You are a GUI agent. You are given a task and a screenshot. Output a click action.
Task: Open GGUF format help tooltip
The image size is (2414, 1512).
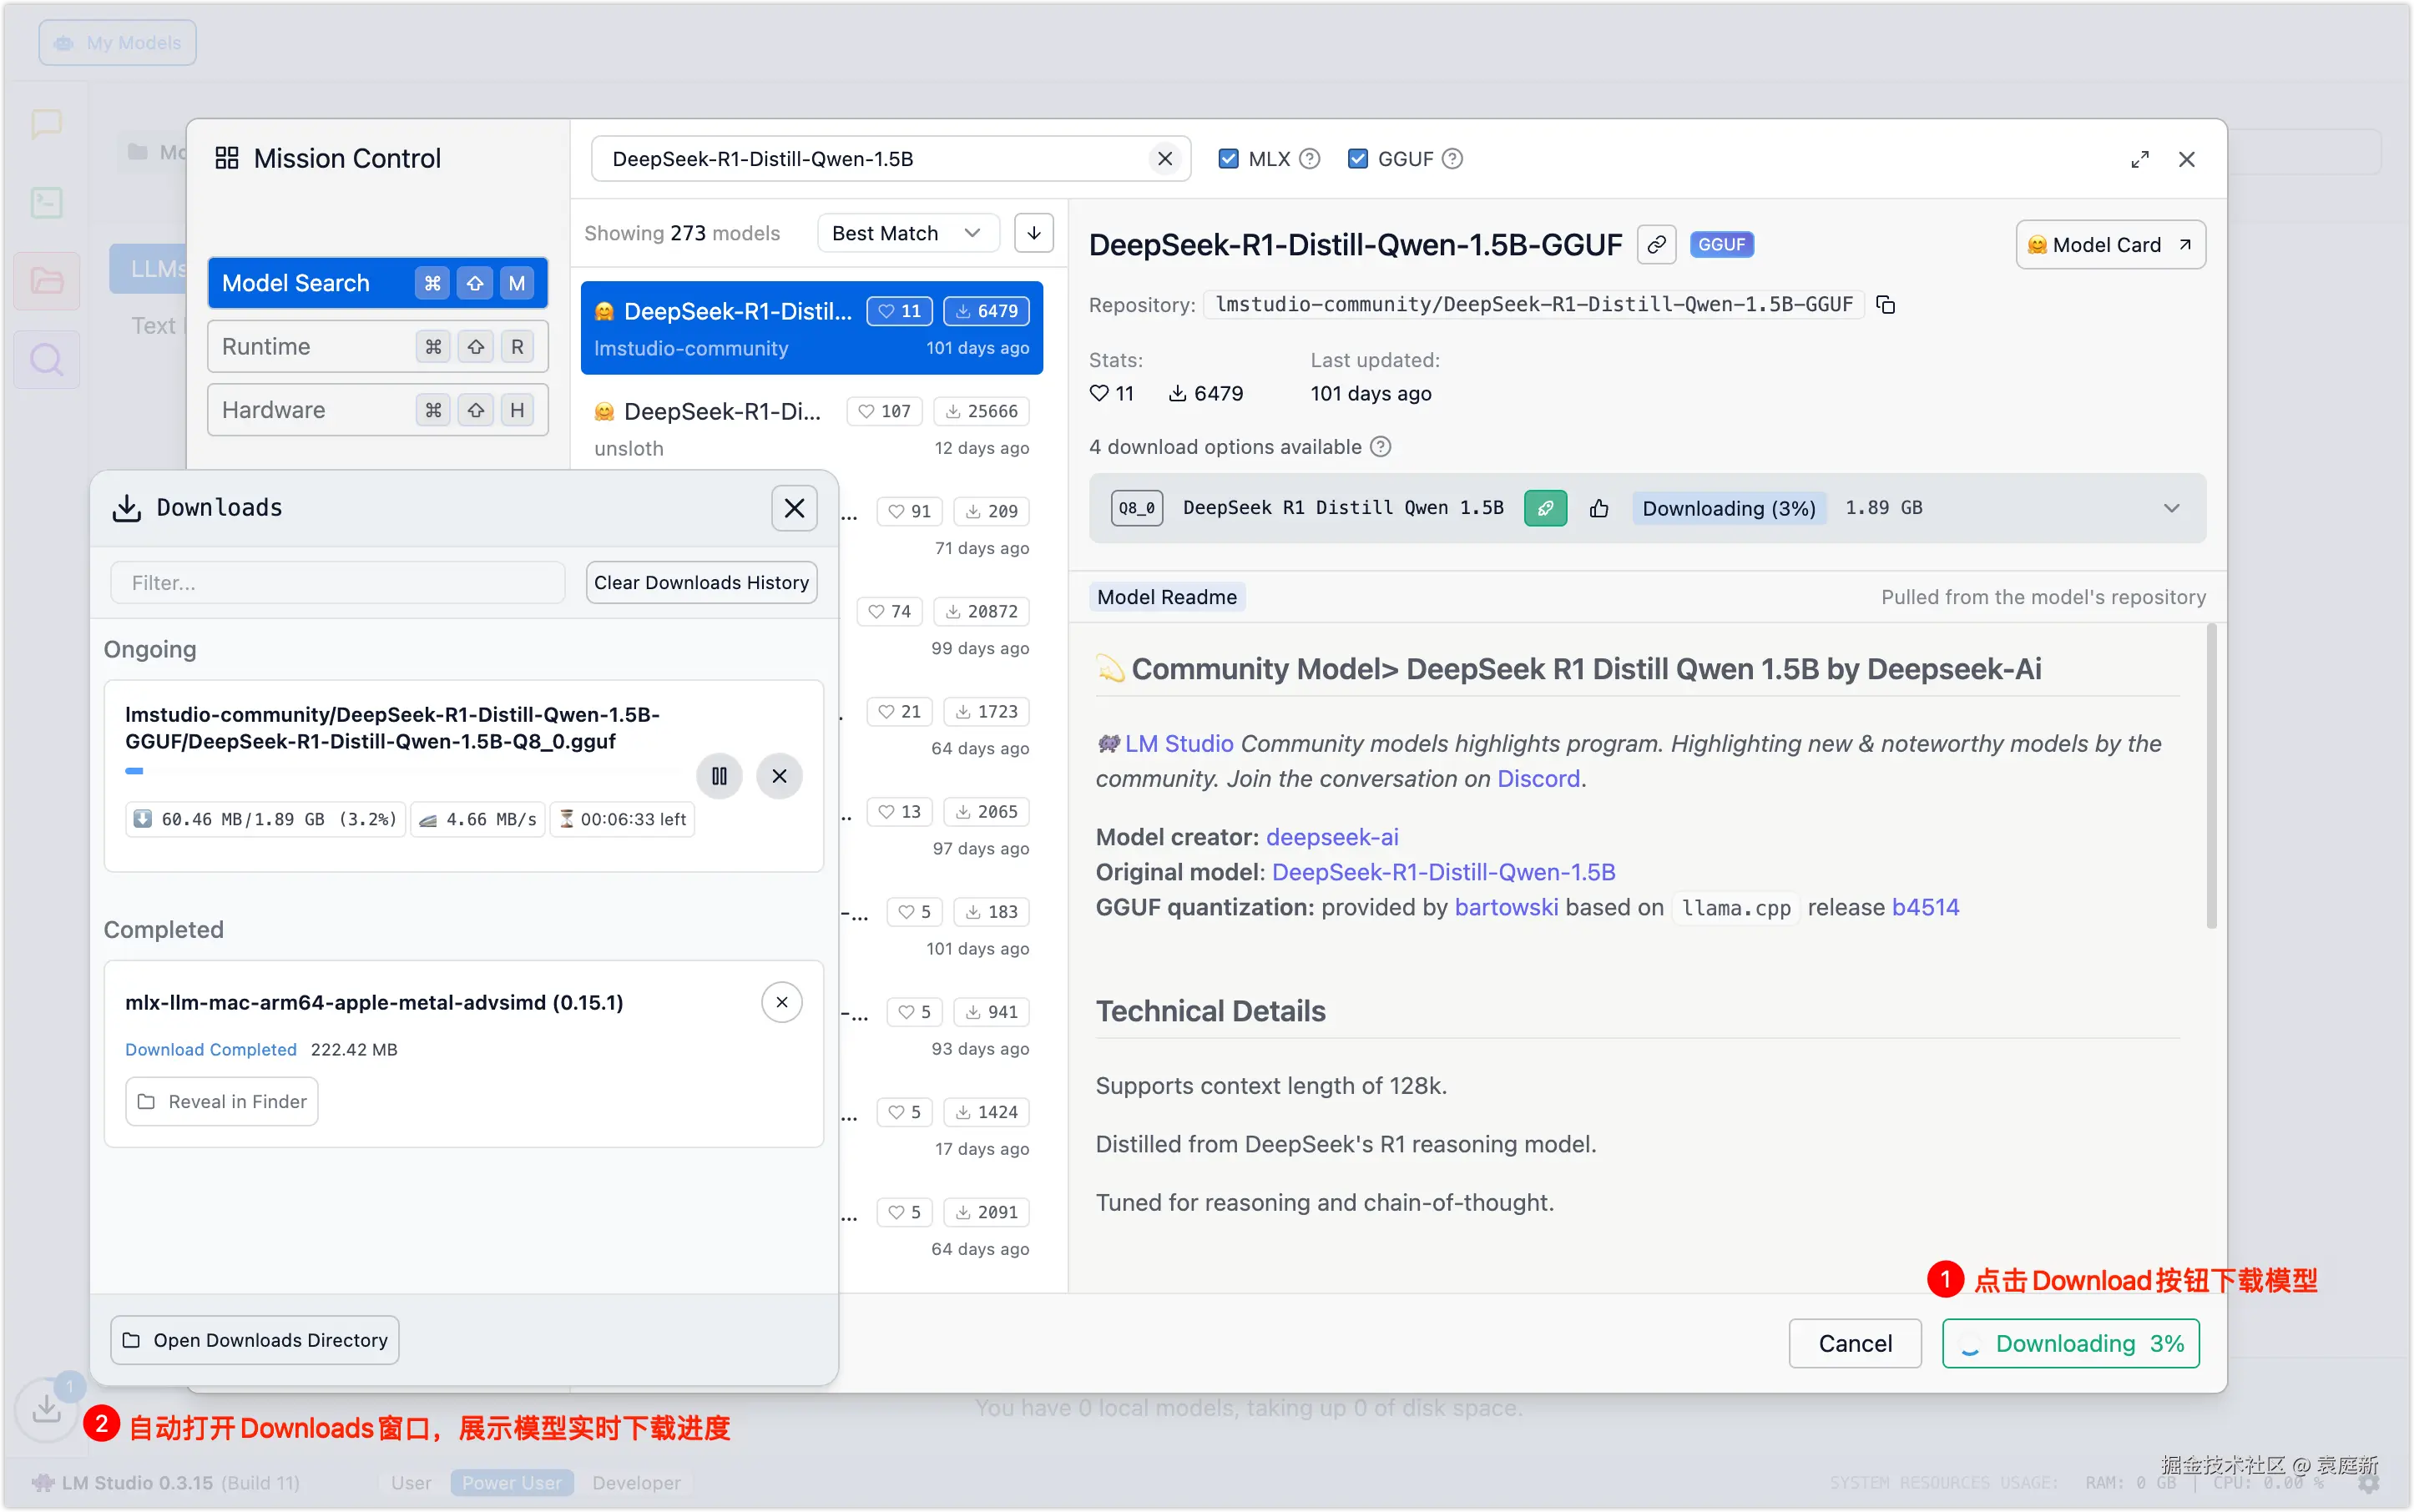(1452, 159)
